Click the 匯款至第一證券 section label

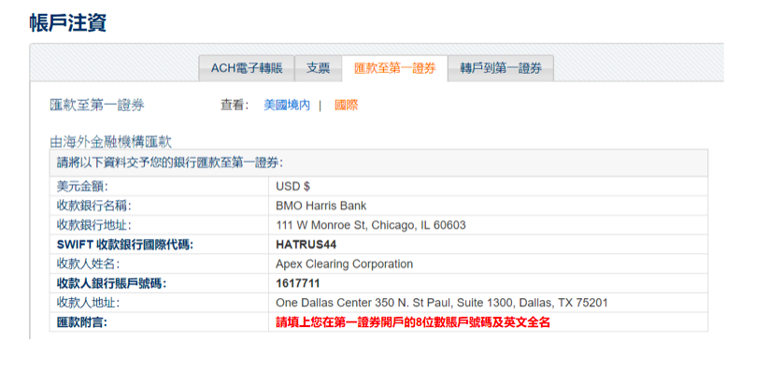click(x=97, y=106)
